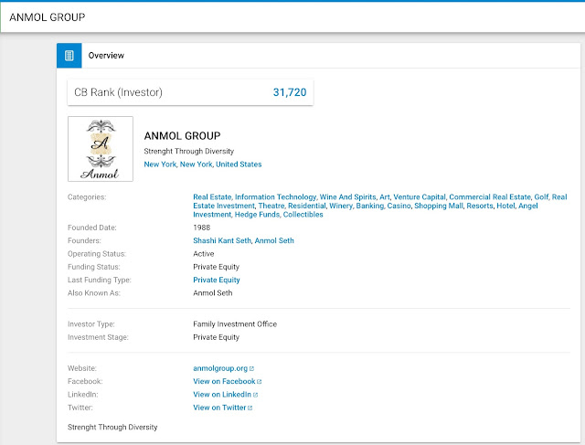This screenshot has height=445, width=585.
Task: Click the Overview section heading
Action: 106,56
